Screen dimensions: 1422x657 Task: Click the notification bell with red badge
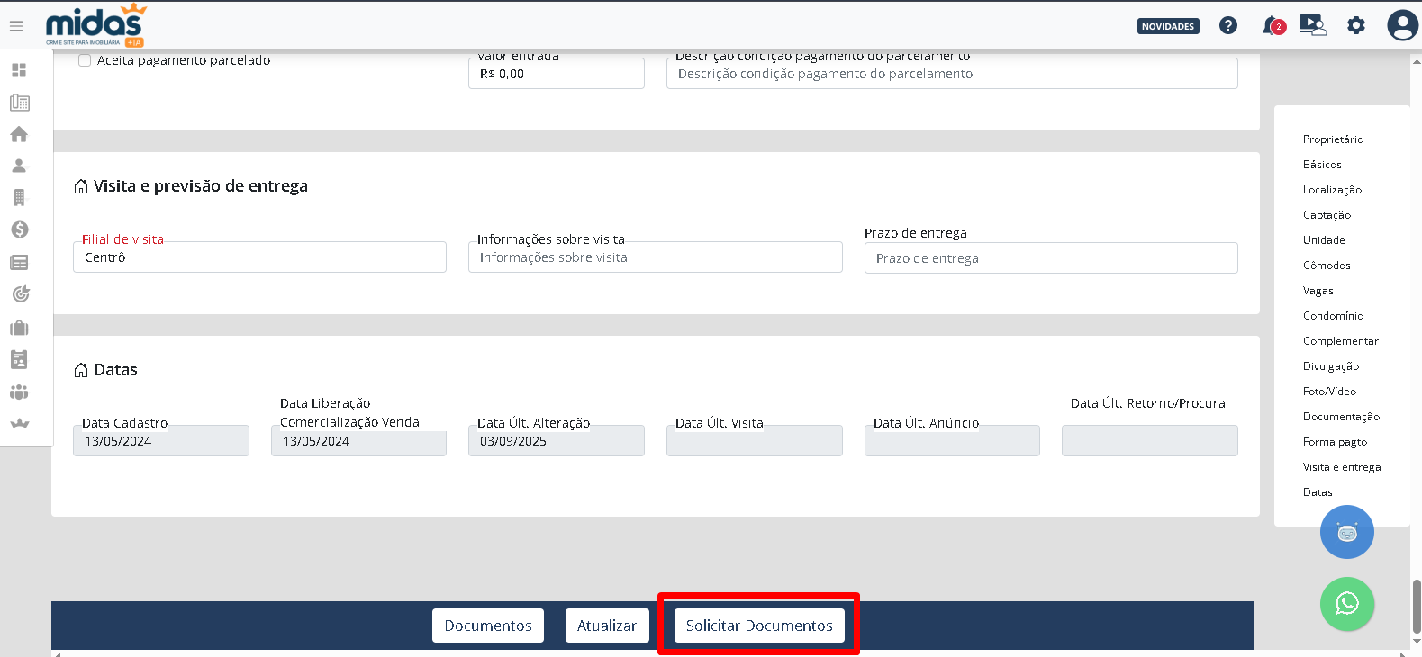click(1272, 25)
